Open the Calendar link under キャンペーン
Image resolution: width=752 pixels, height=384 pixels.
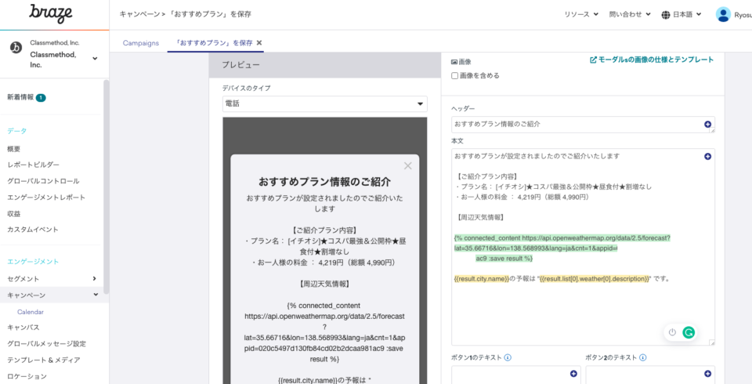[x=31, y=311]
